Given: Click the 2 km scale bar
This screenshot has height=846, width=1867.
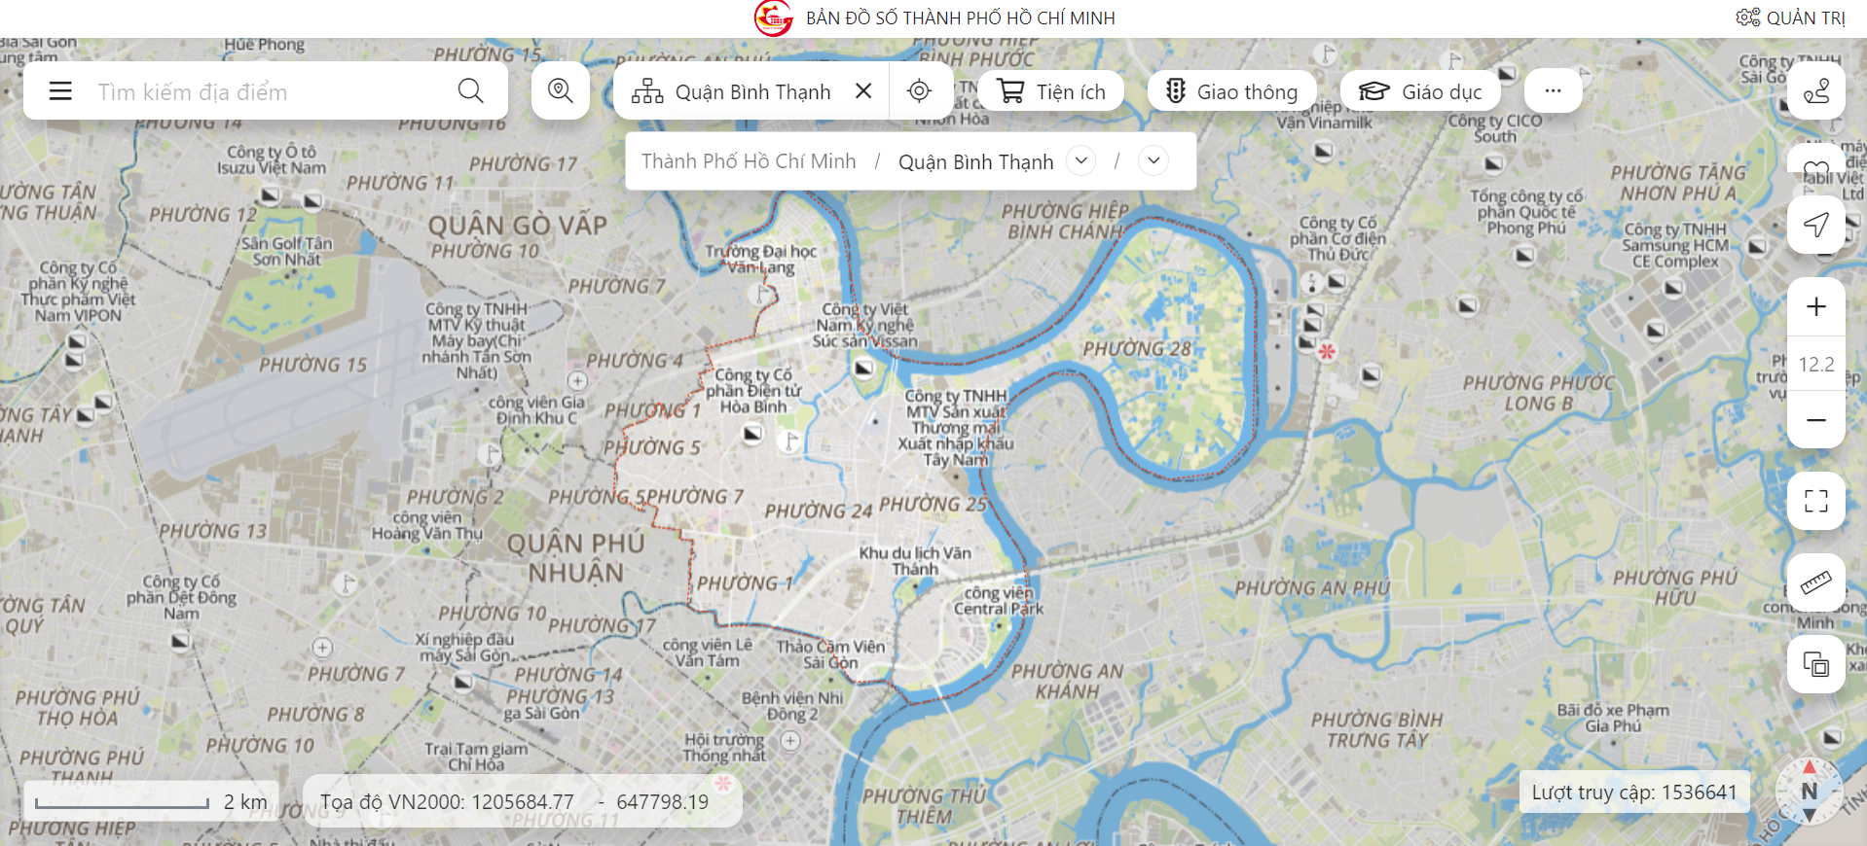Looking at the screenshot, I should 151,802.
